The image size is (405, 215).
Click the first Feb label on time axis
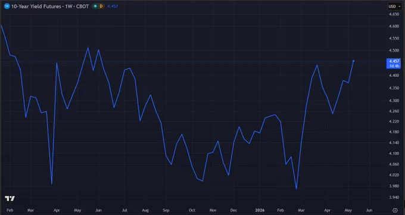pos(10,210)
